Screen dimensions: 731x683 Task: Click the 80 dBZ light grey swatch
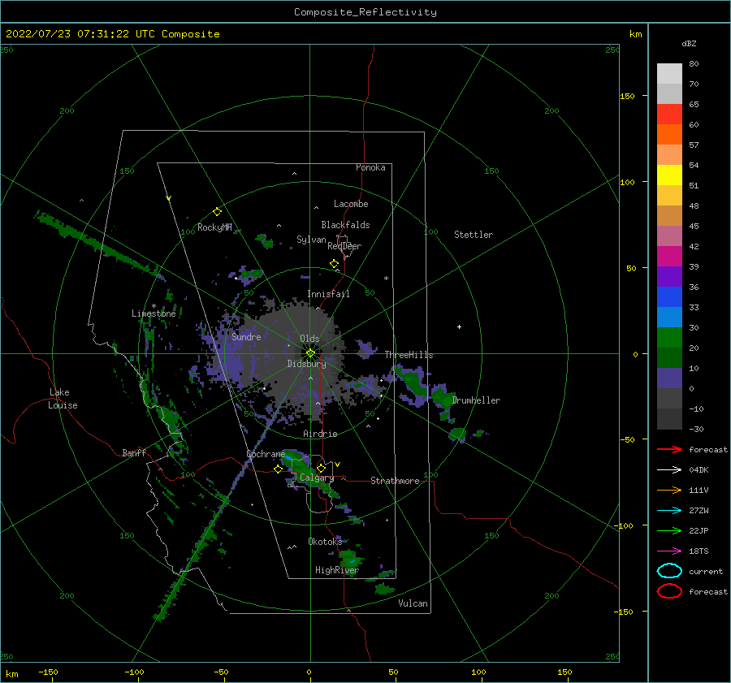(x=669, y=74)
